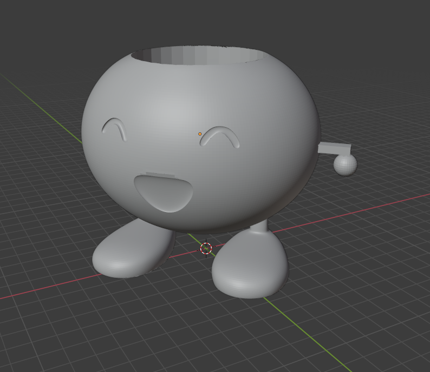Select the foot on the right side
Viewport: 430px width, 372px height.
click(x=250, y=268)
